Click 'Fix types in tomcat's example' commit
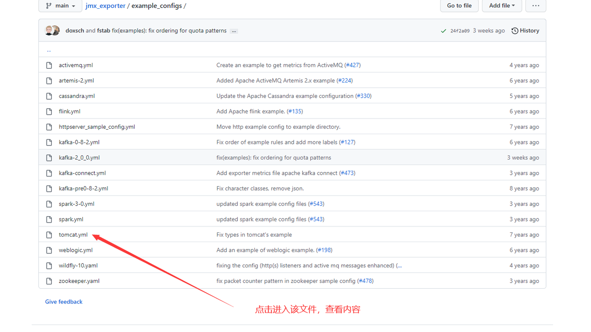Image resolution: width=591 pixels, height=332 pixels. coord(254,235)
